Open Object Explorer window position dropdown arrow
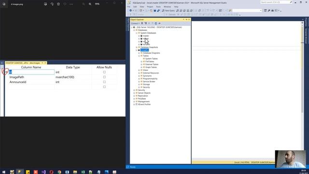The image size is (309, 174). pos(183,19)
